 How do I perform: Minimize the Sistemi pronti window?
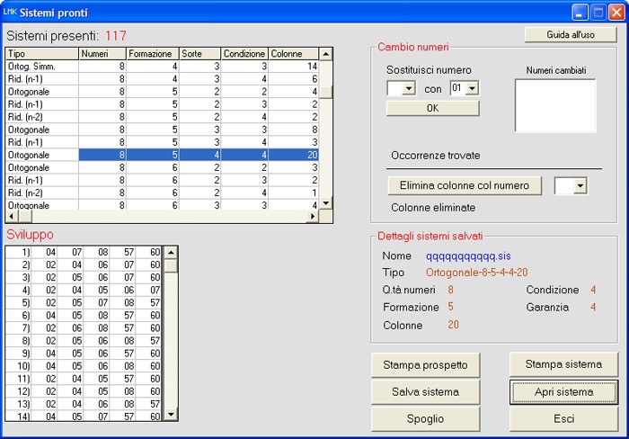[580, 12]
